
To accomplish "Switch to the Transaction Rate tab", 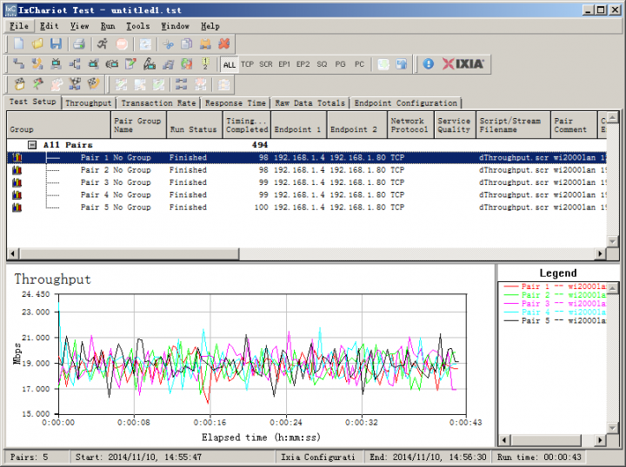I will tap(158, 102).
